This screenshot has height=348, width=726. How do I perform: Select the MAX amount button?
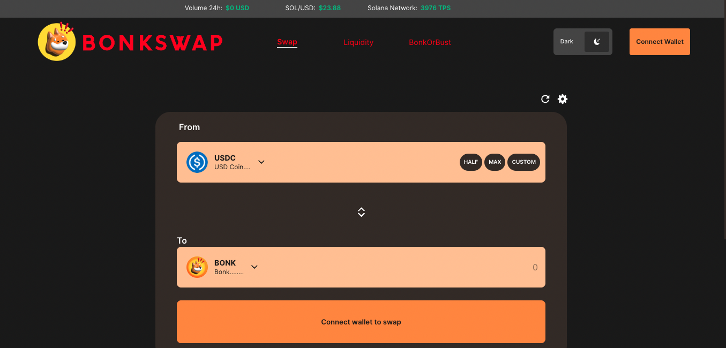click(x=495, y=162)
